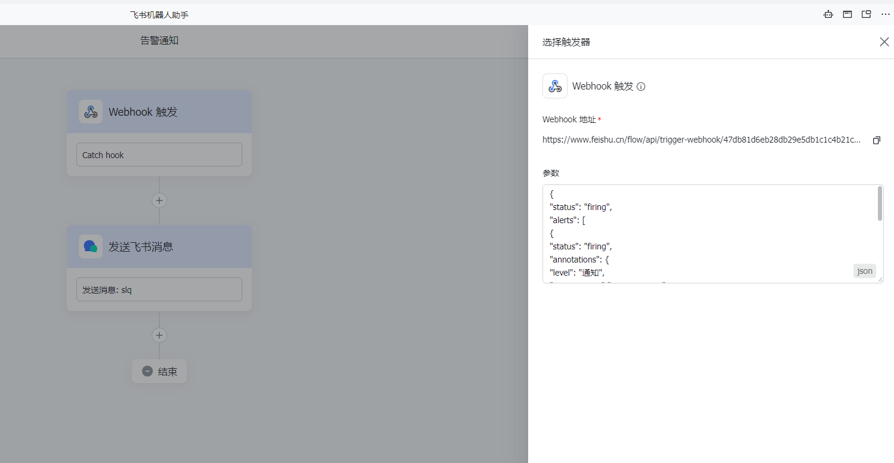Click the resize grip of the 参数 text area
This screenshot has width=894, height=463.
pos(880,279)
